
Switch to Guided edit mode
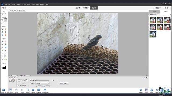(86, 8)
